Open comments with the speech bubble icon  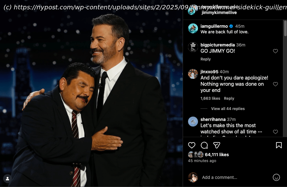[x=204, y=145]
